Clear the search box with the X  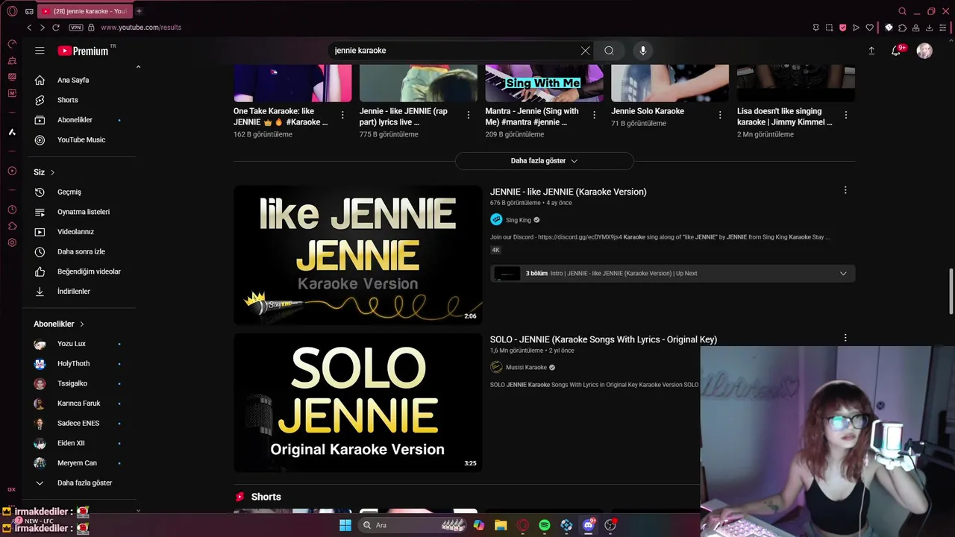click(585, 51)
